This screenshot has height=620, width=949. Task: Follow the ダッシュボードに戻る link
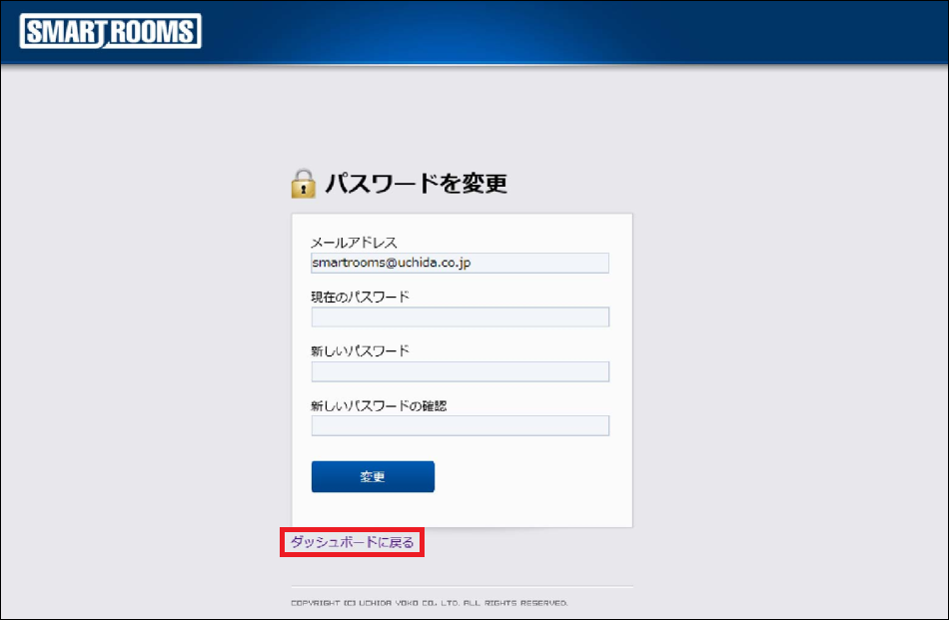pos(352,542)
